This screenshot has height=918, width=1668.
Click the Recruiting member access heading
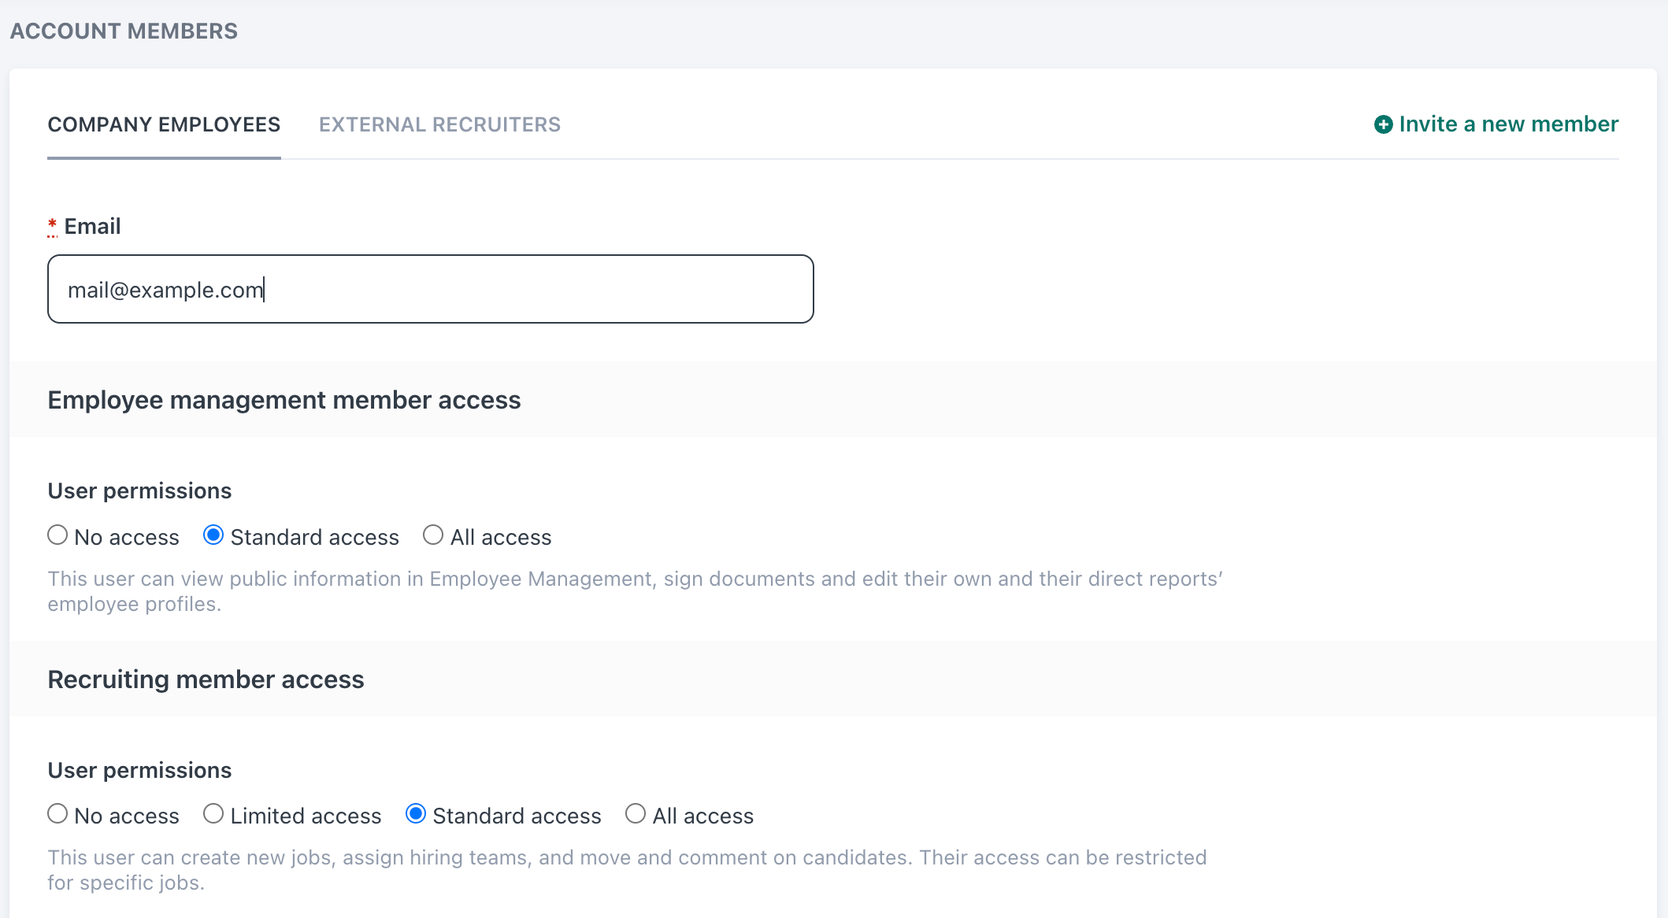[x=206, y=679]
